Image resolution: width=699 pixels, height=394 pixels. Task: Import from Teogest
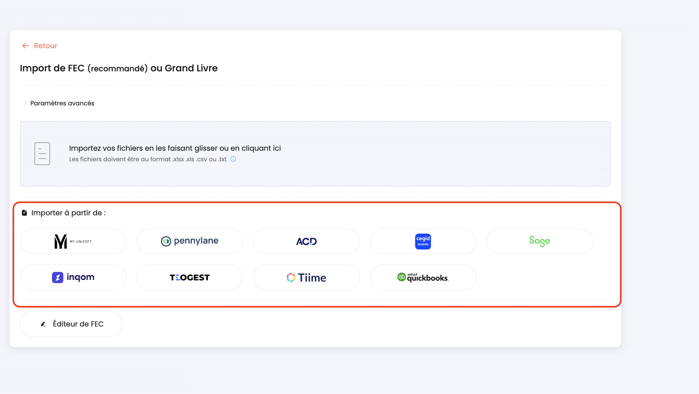coord(190,277)
